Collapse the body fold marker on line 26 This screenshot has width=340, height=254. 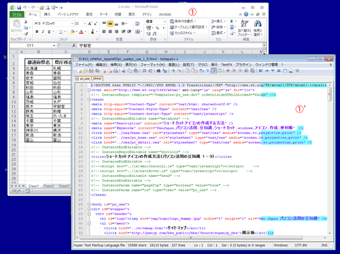(89, 204)
